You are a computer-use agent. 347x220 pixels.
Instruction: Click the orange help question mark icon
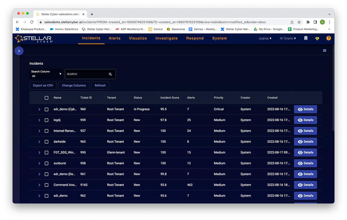point(329,38)
